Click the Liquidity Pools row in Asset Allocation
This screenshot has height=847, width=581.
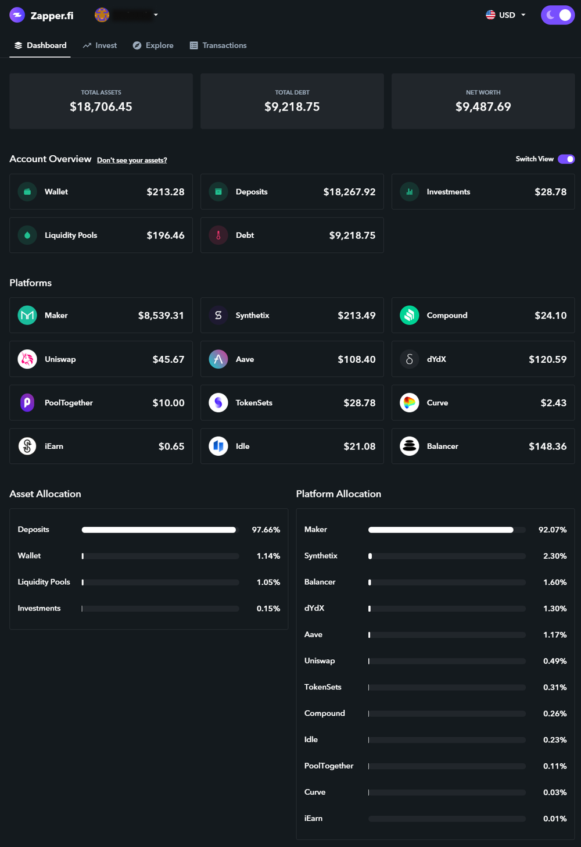pyautogui.click(x=149, y=582)
